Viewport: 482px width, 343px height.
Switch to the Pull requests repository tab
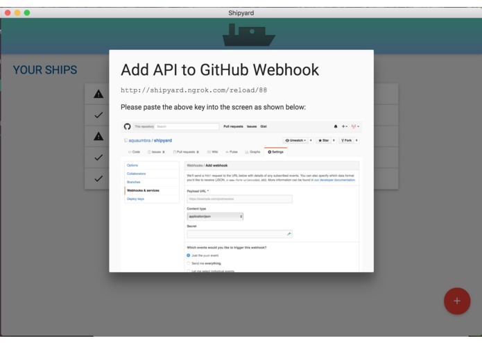click(186, 152)
